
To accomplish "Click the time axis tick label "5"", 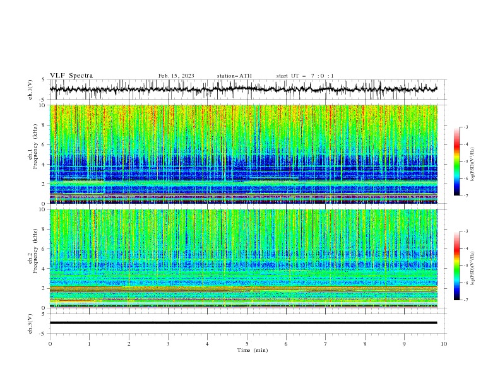I will [247, 344].
